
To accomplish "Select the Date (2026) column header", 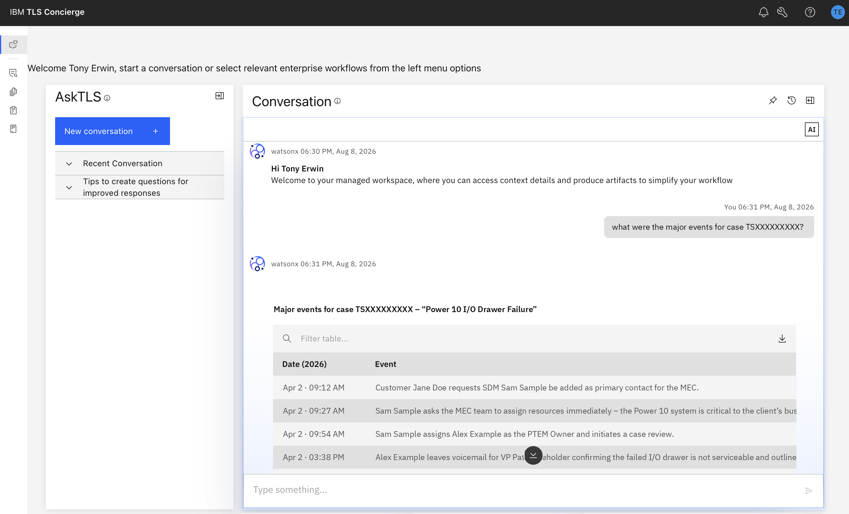I will click(x=304, y=364).
